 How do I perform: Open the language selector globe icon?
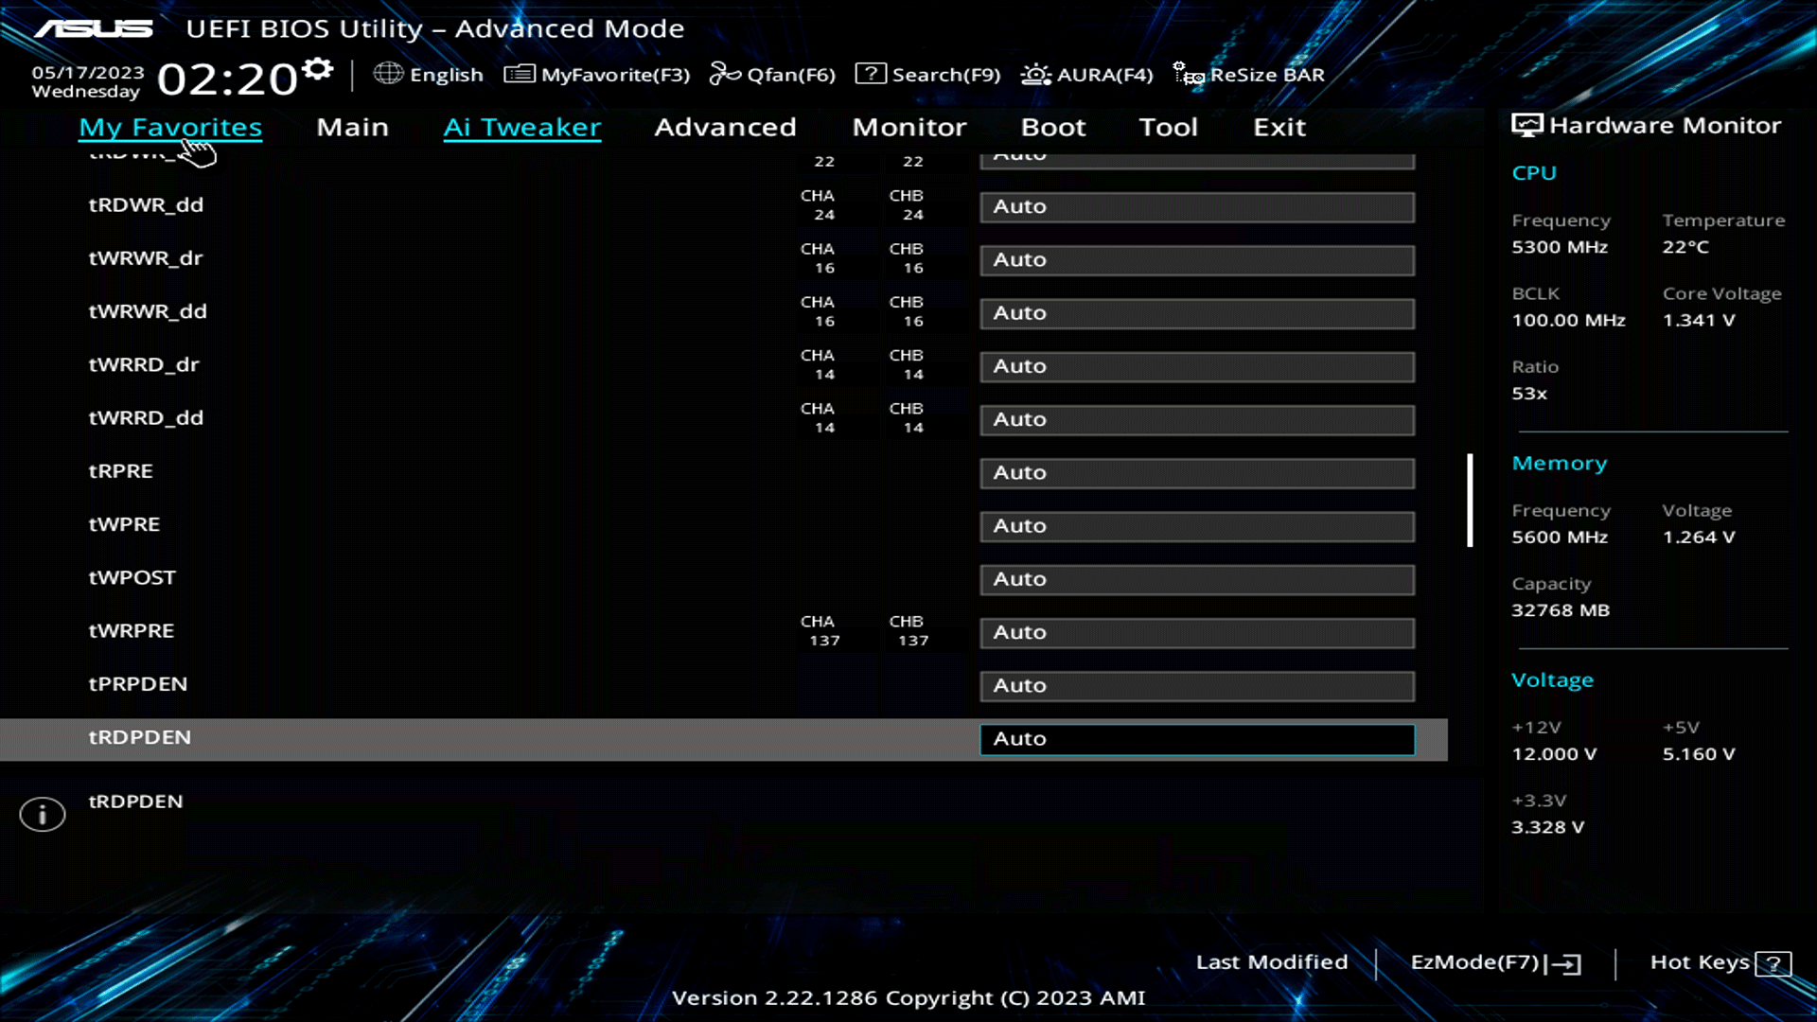click(388, 74)
